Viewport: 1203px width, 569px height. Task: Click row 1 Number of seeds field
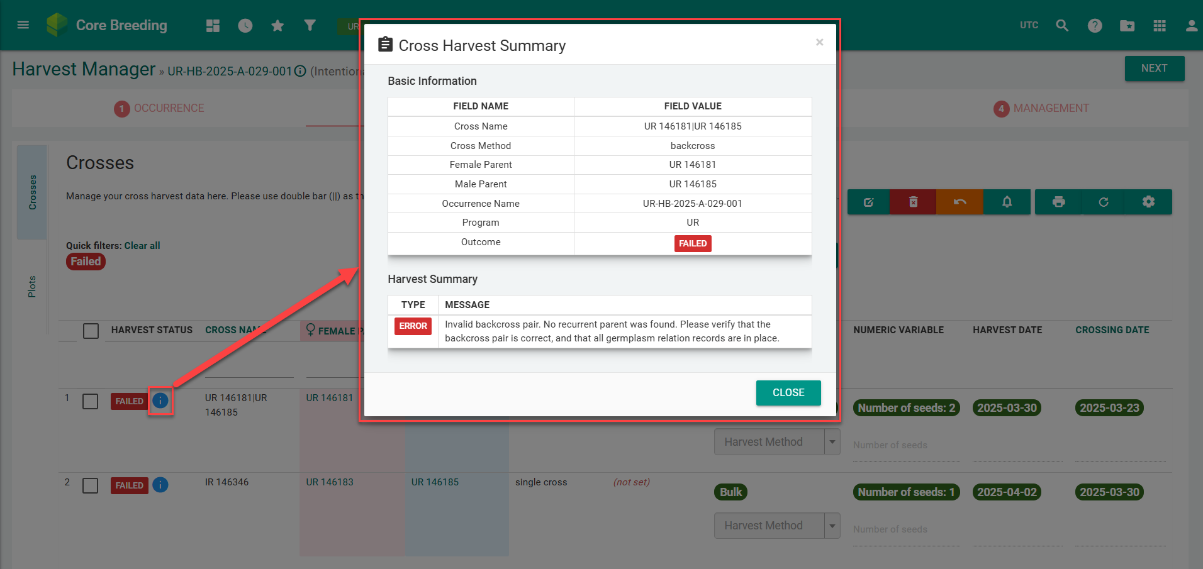pos(906,446)
